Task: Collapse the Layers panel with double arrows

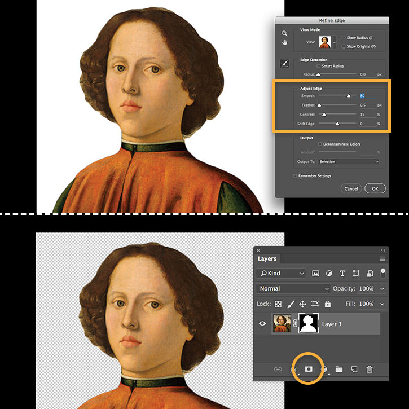Action: [382, 250]
